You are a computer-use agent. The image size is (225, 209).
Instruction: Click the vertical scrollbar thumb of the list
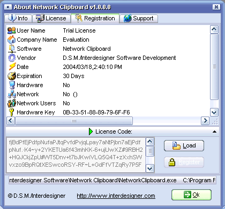point(214,67)
